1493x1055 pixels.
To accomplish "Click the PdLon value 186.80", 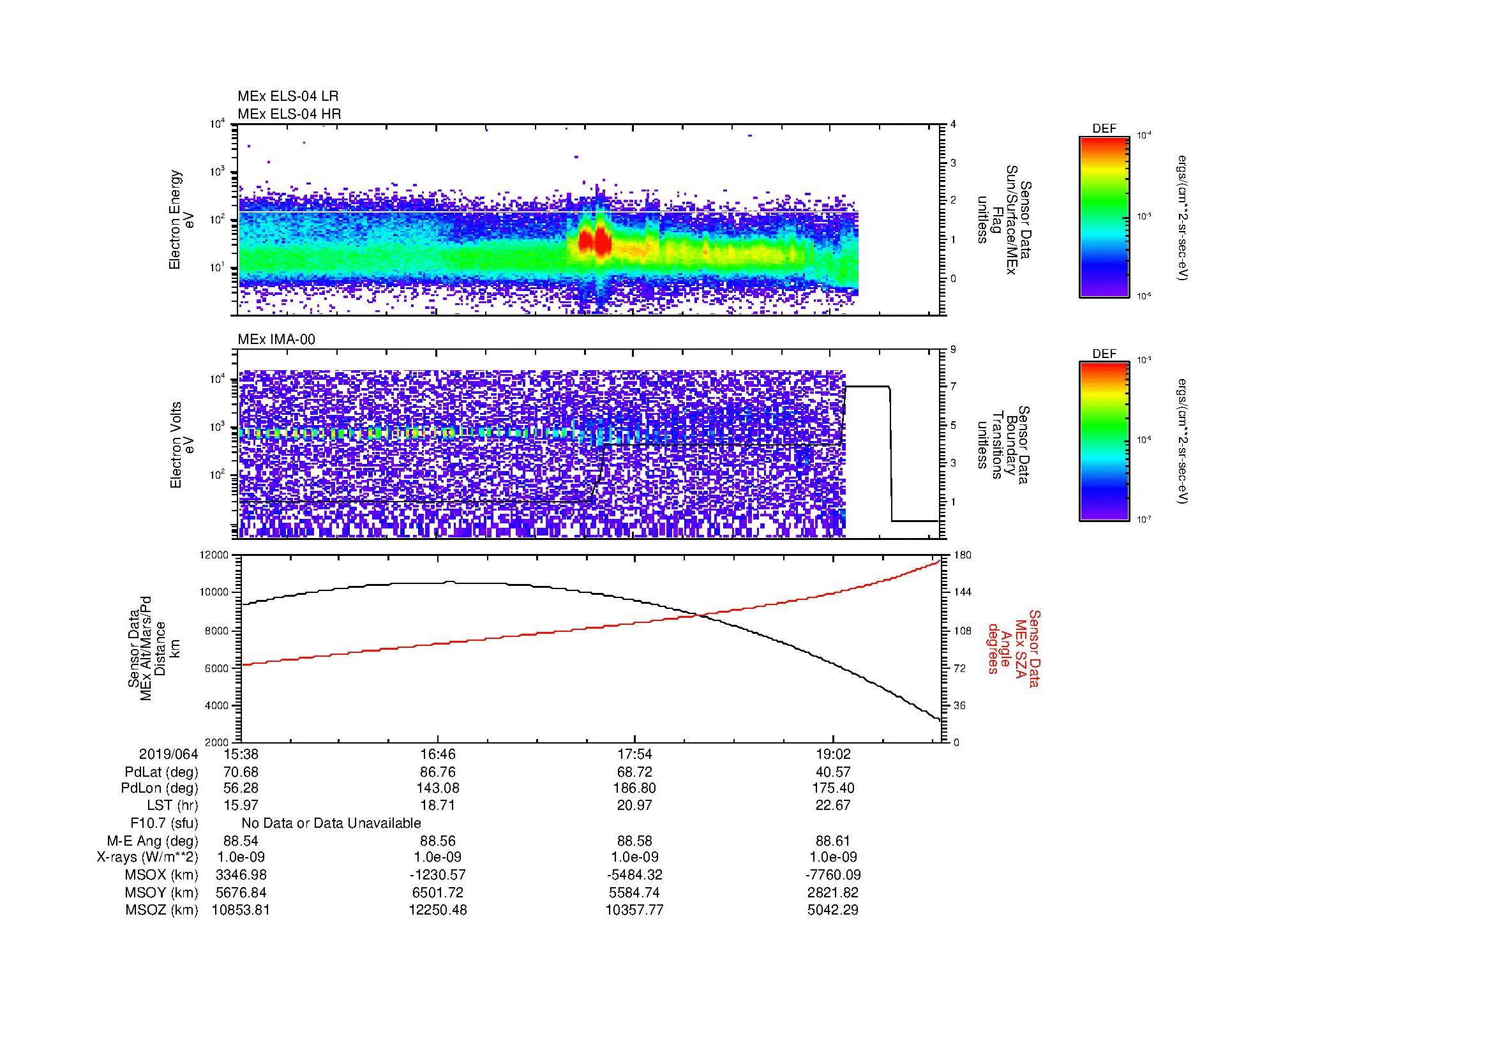I will click(x=635, y=788).
